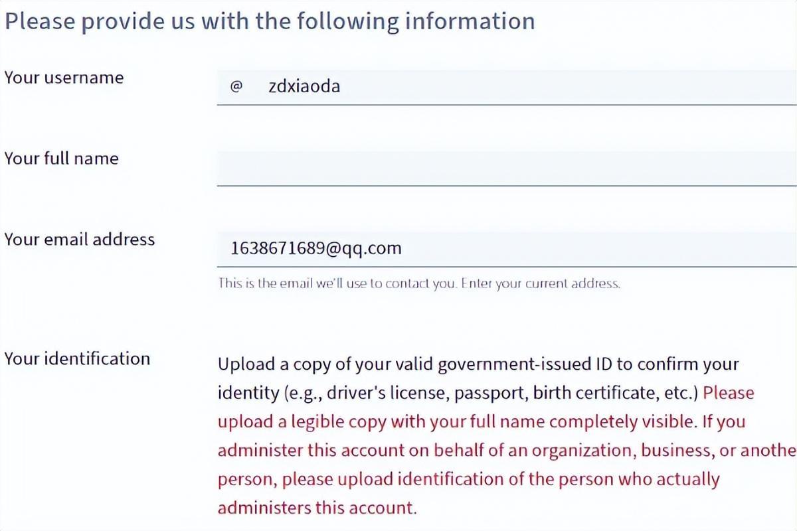Click the final line "administers this account."

[x=316, y=508]
